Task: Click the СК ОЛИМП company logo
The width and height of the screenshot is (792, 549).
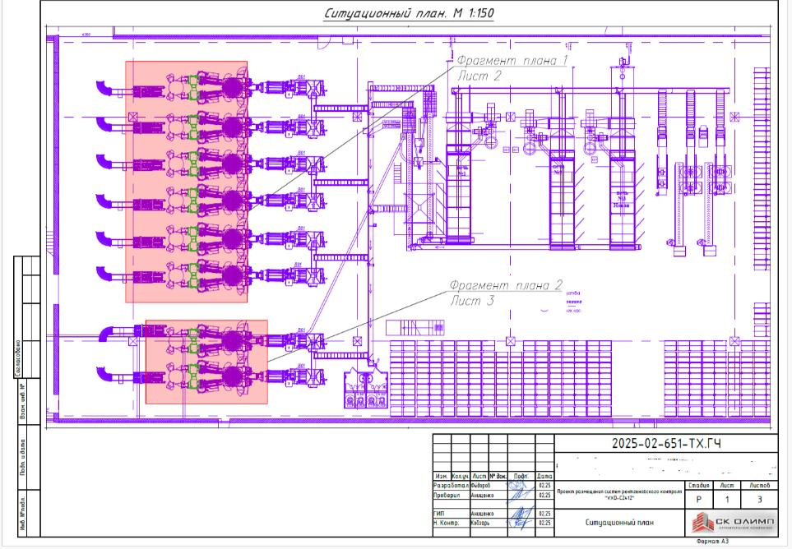Action: tap(731, 522)
